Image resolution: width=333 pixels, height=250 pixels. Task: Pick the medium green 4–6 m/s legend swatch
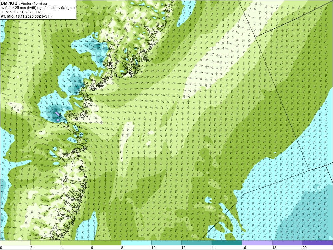pos(76,243)
